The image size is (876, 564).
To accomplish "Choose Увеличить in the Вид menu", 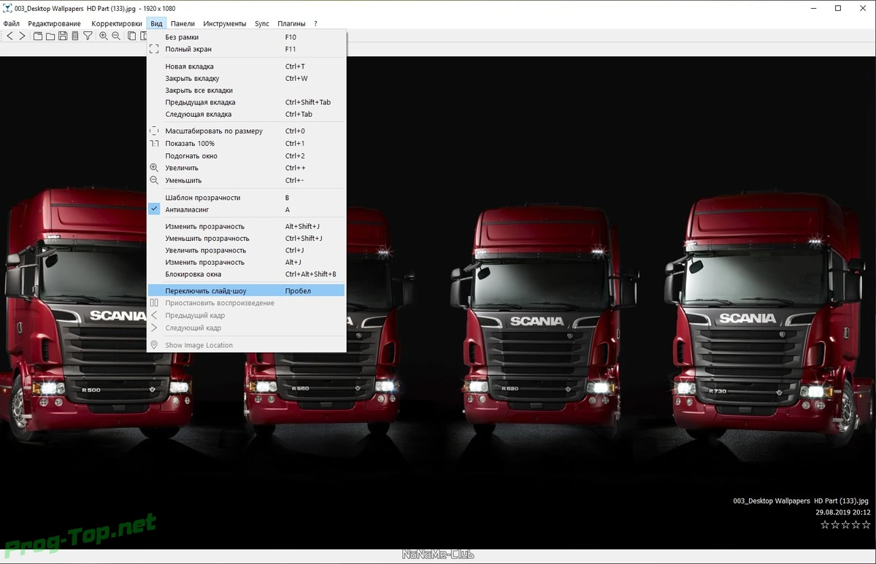I will point(246,168).
